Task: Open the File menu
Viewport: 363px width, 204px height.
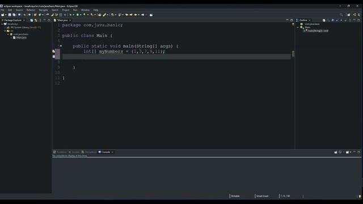Action: pyautogui.click(x=2, y=10)
